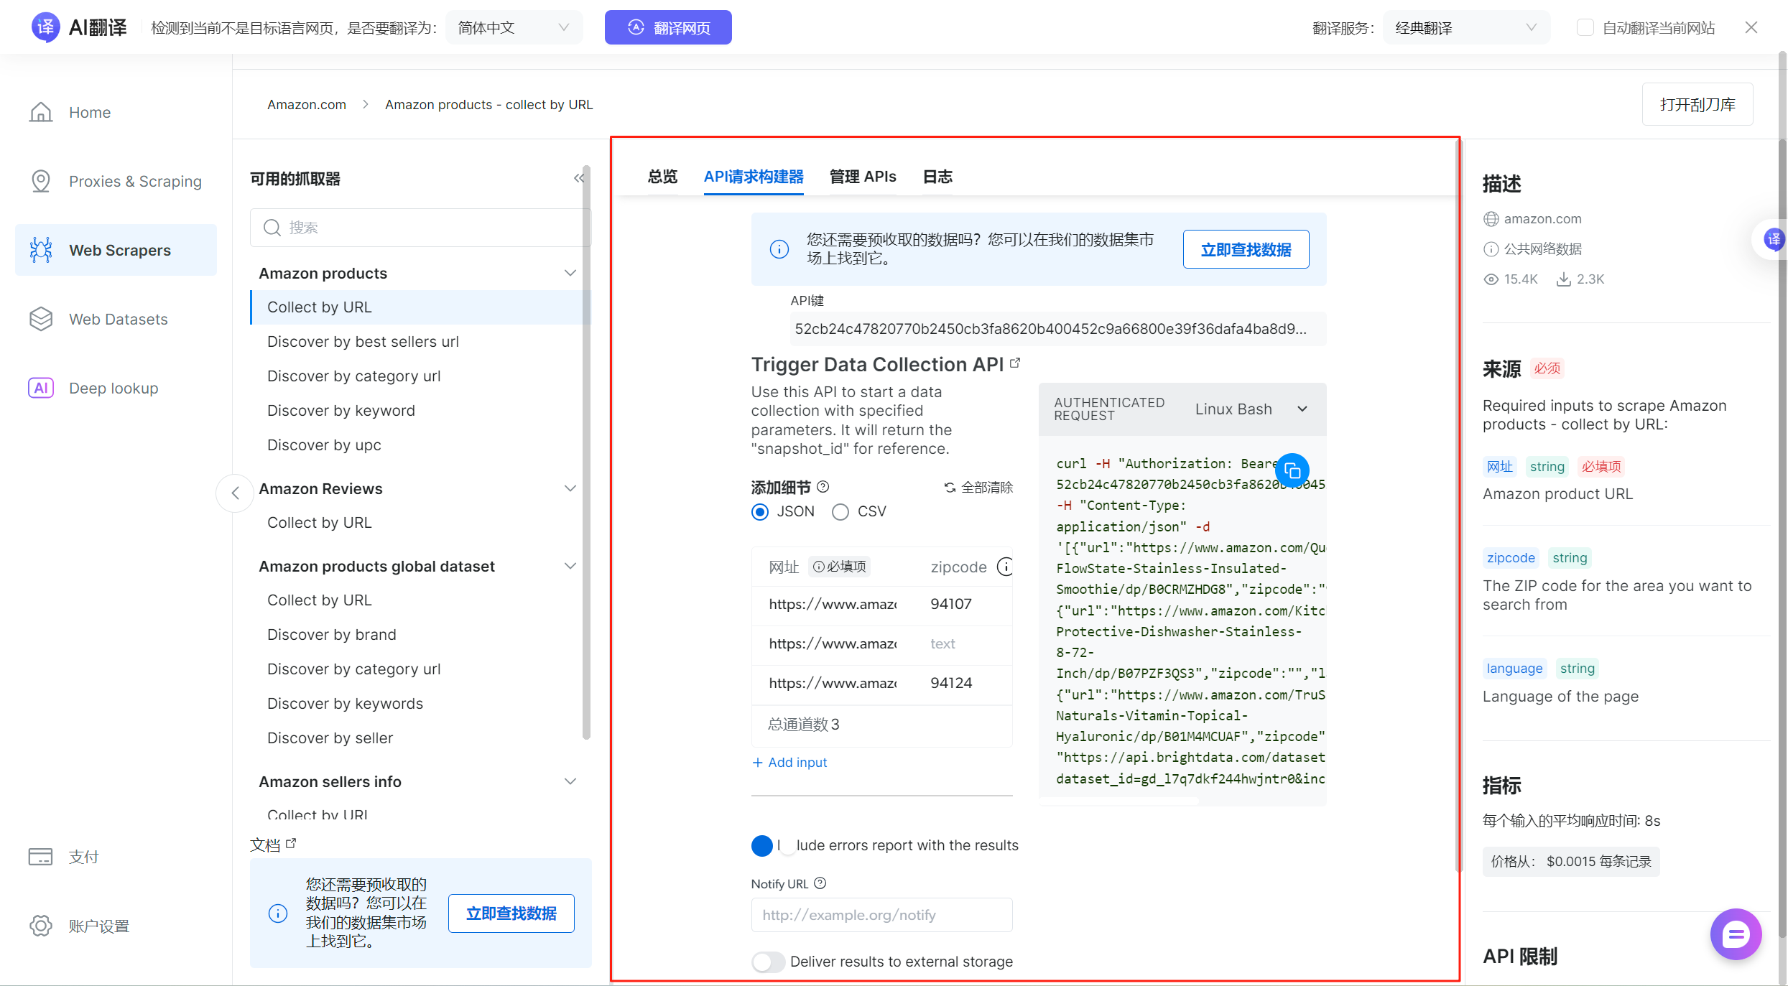Click the Add input link
1788x986 pixels.
coord(789,763)
